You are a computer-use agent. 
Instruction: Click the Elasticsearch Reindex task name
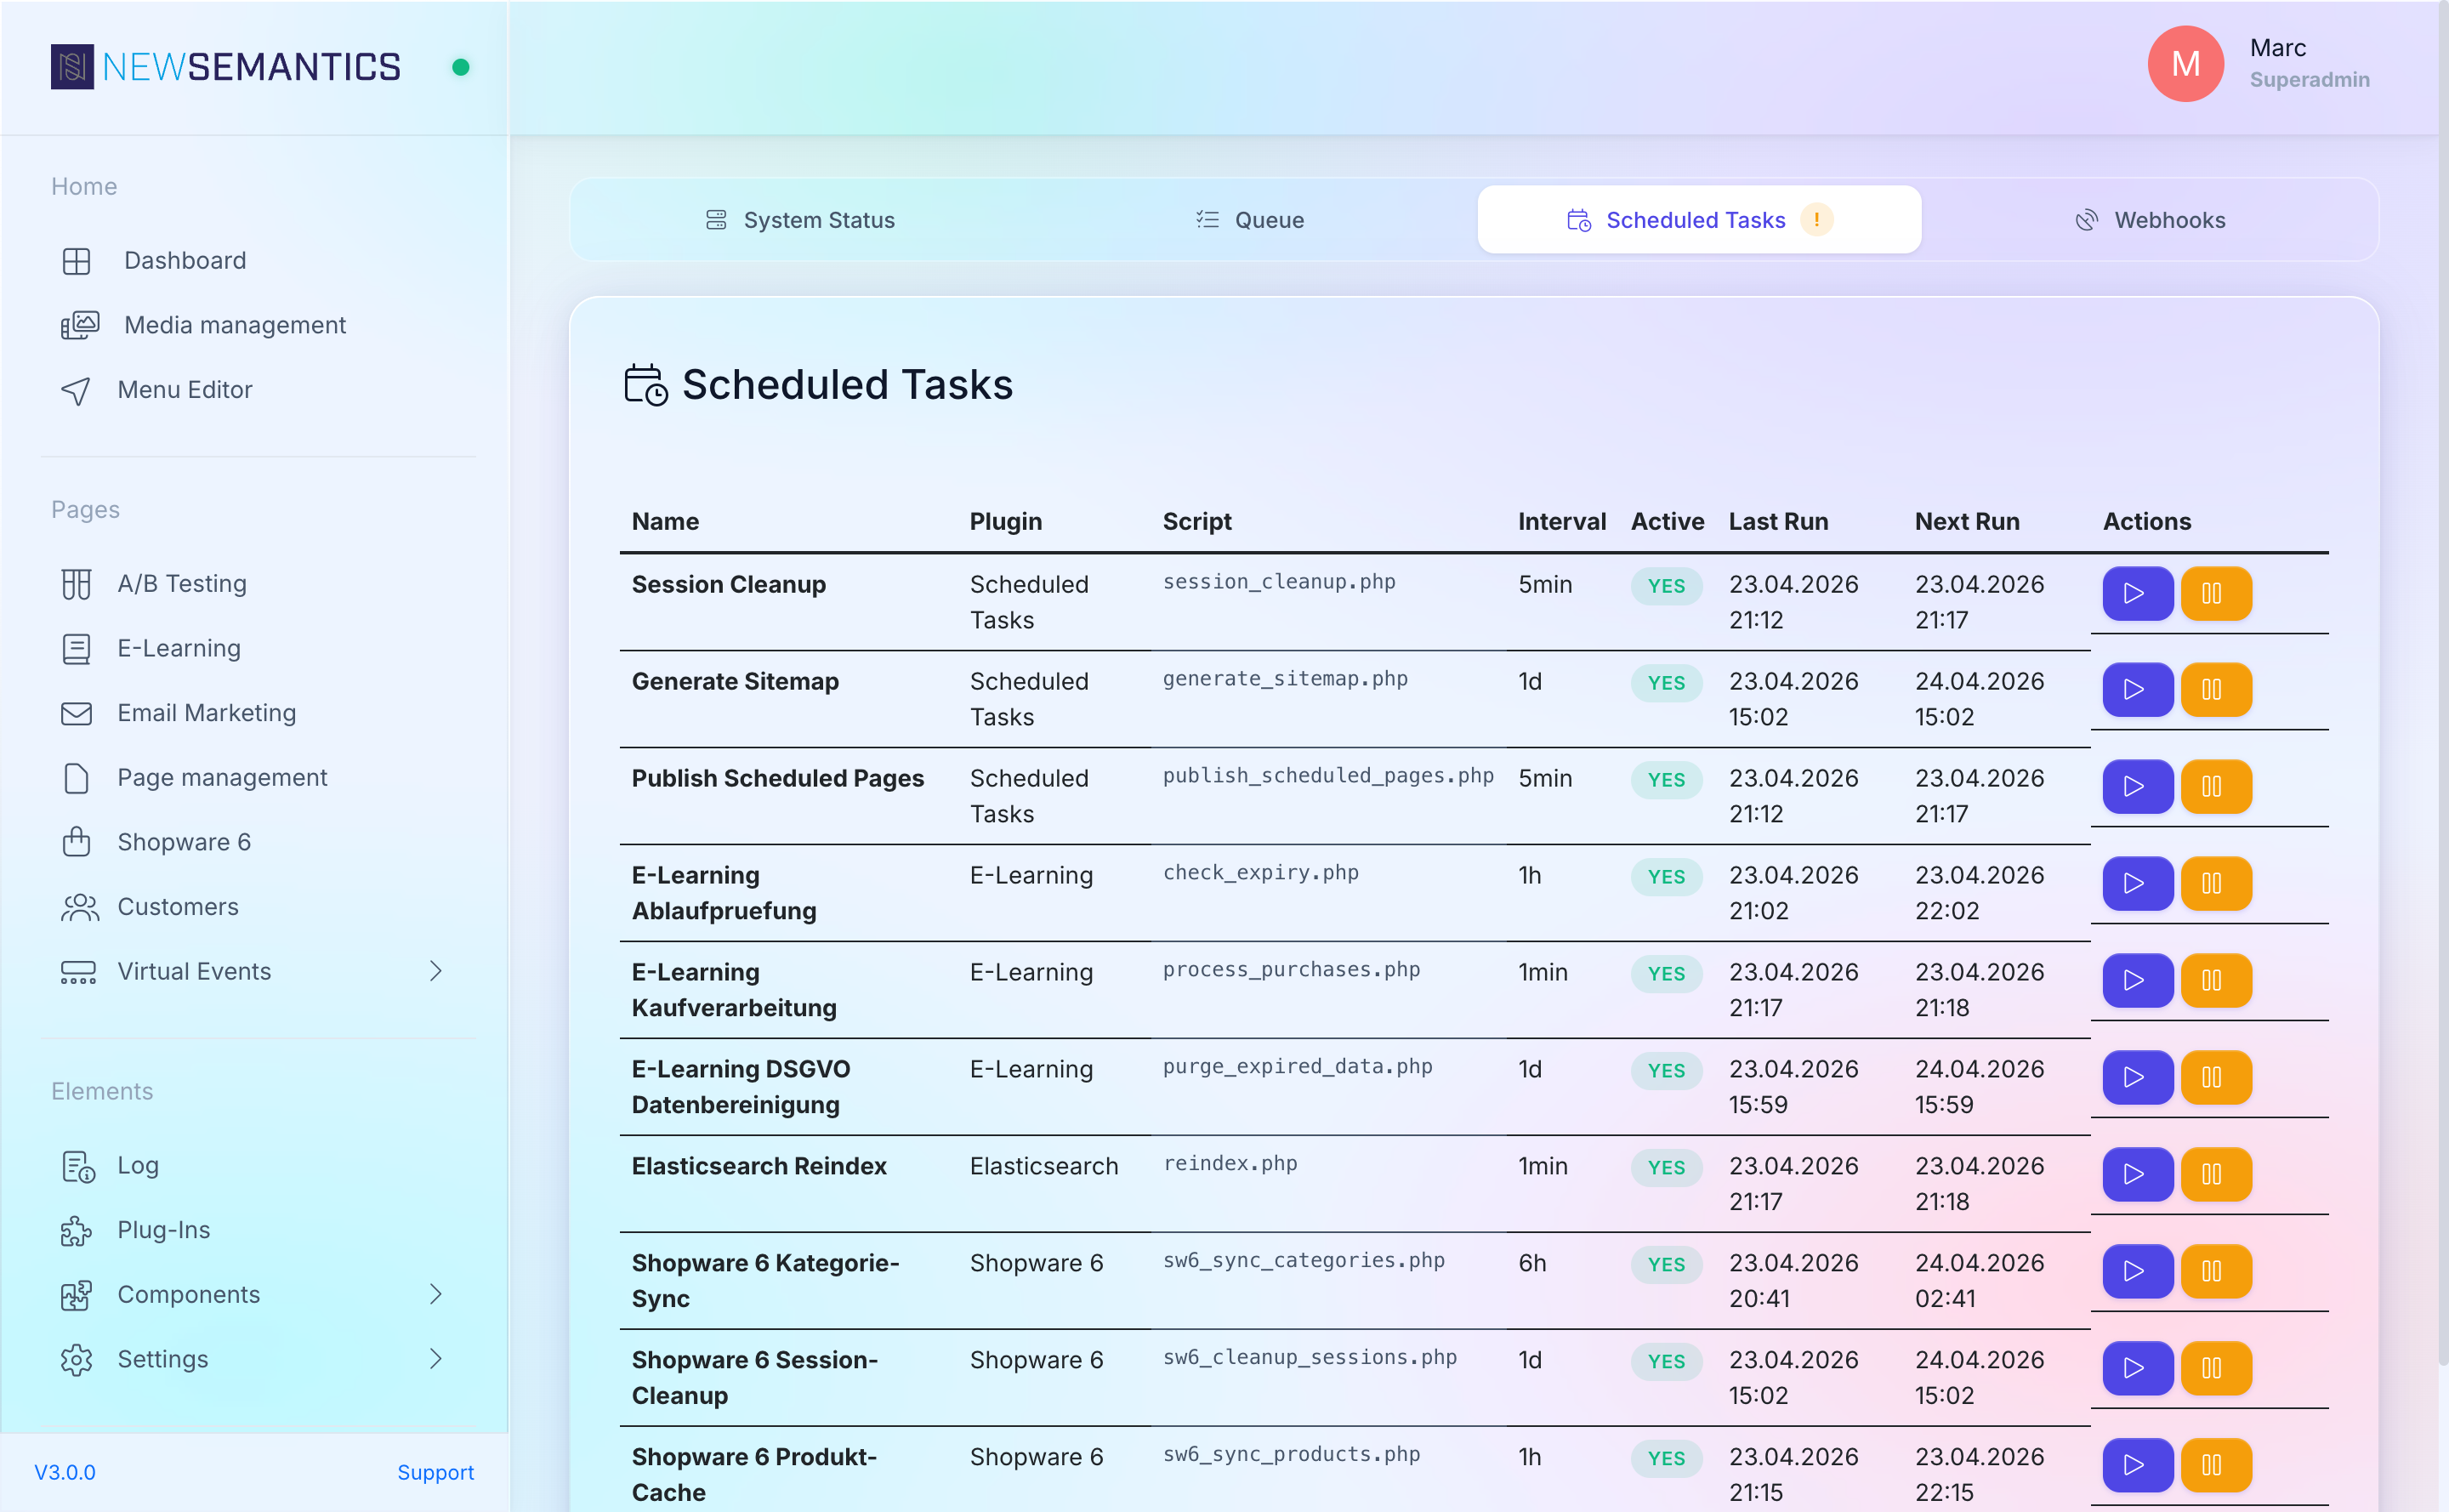(759, 1166)
